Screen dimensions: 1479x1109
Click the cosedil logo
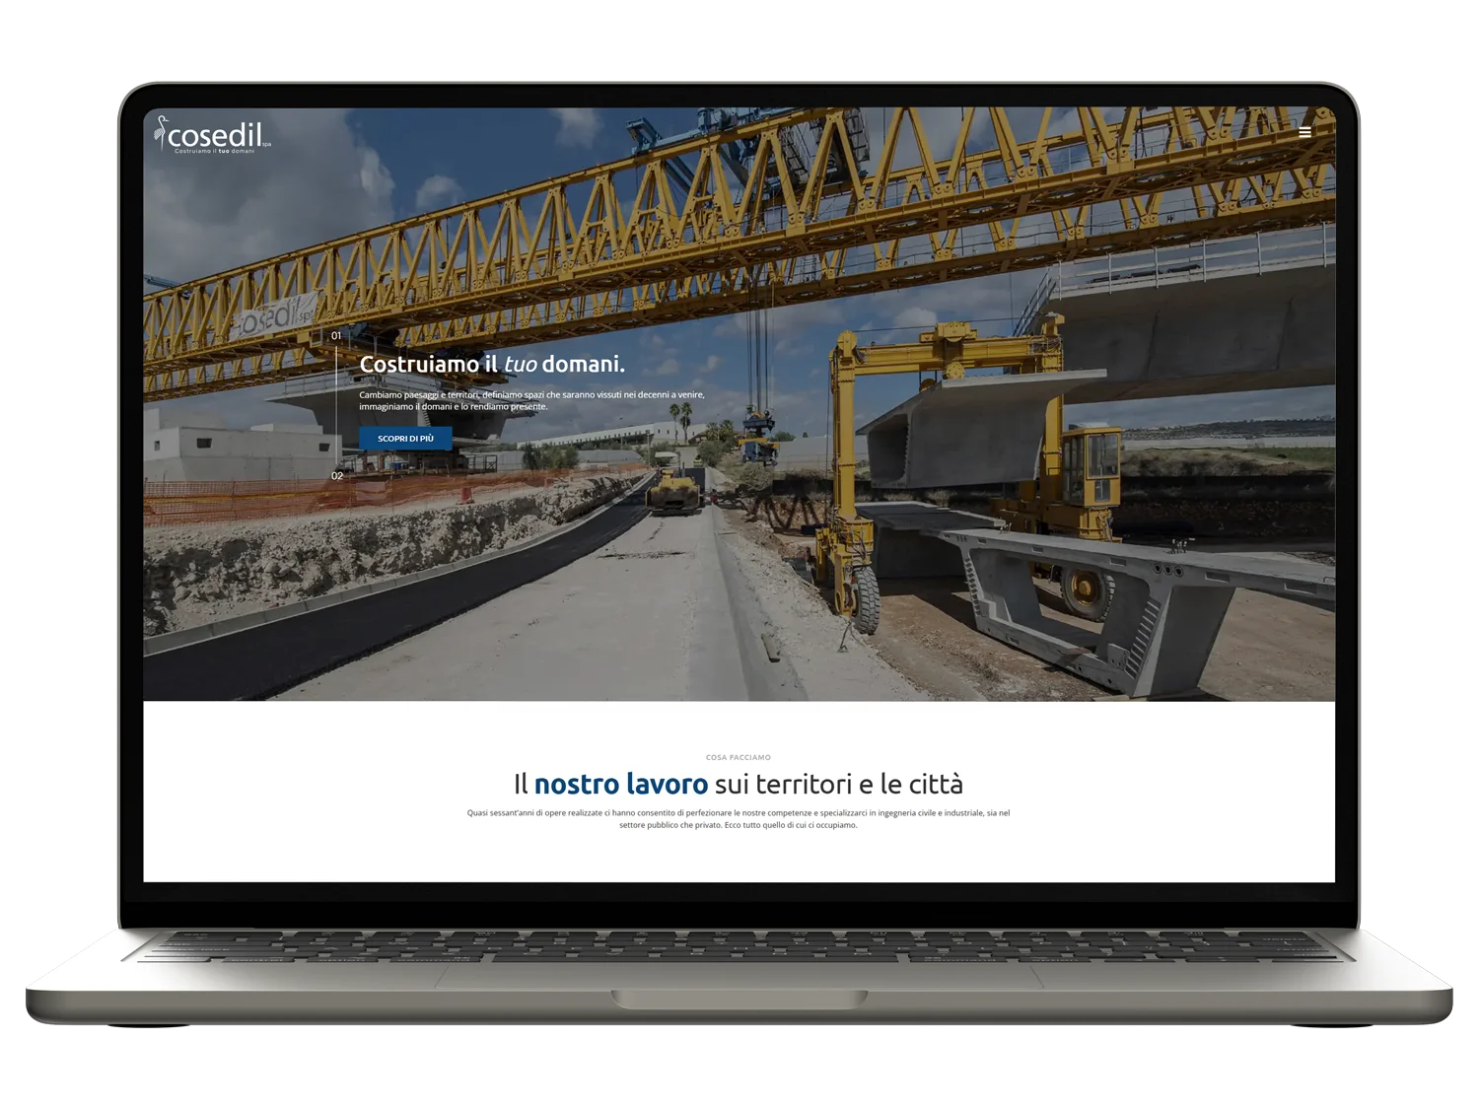(x=212, y=135)
